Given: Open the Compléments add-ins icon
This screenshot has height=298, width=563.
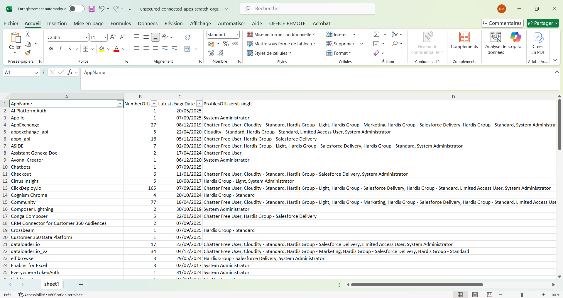Looking at the screenshot, I should click(x=464, y=40).
